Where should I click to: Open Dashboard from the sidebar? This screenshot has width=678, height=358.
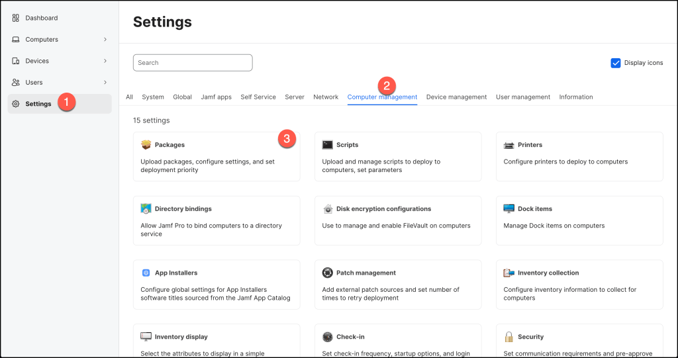click(41, 18)
